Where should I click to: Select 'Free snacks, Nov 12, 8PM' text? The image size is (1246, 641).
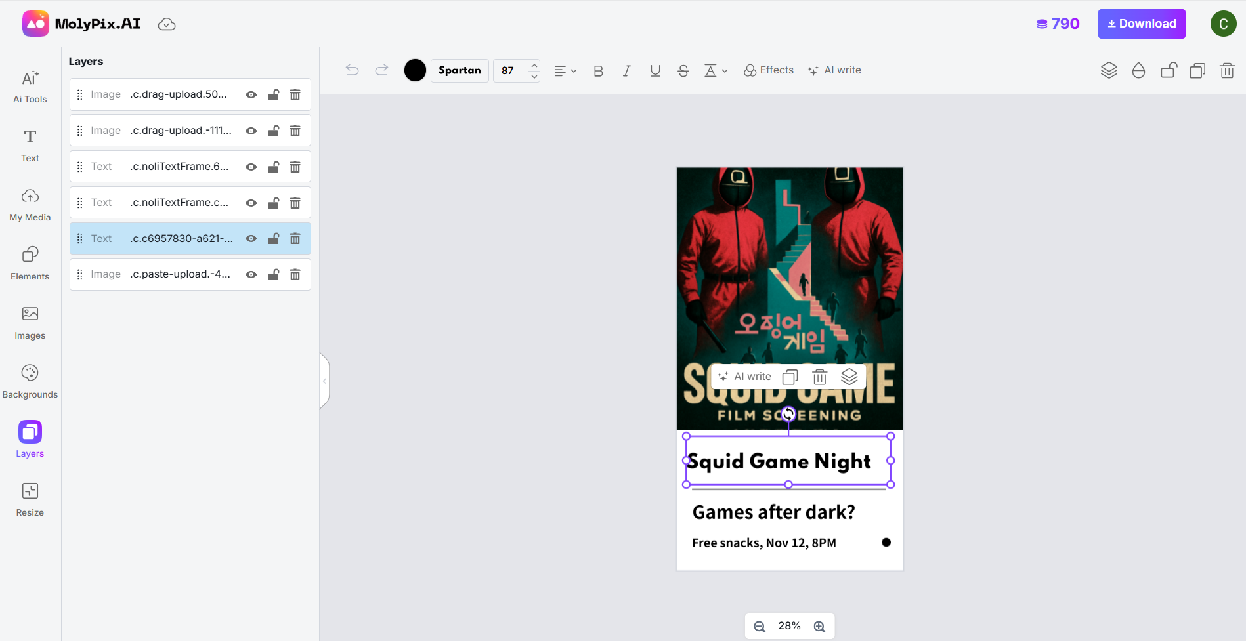point(764,543)
